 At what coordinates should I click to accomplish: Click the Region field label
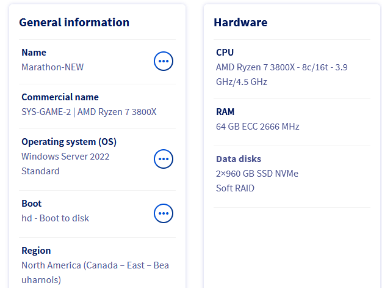(x=36, y=251)
